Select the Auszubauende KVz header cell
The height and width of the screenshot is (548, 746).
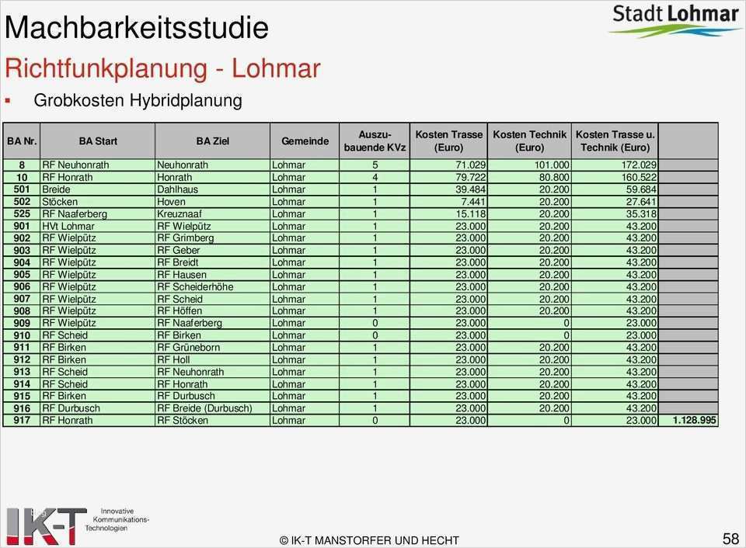376,141
